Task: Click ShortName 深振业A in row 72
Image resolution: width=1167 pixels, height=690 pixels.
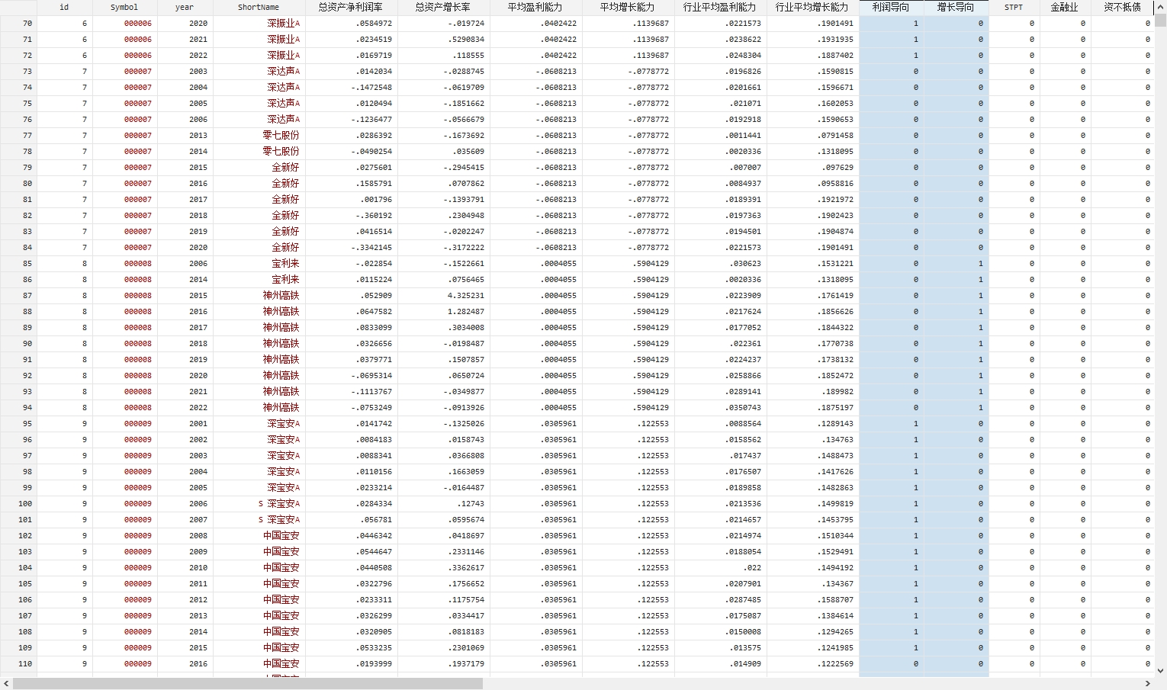Action: pyautogui.click(x=259, y=56)
